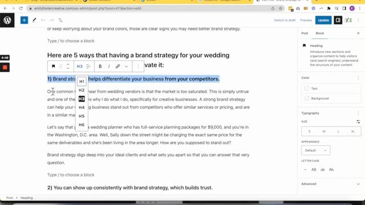Select font size XL

tap(353, 132)
